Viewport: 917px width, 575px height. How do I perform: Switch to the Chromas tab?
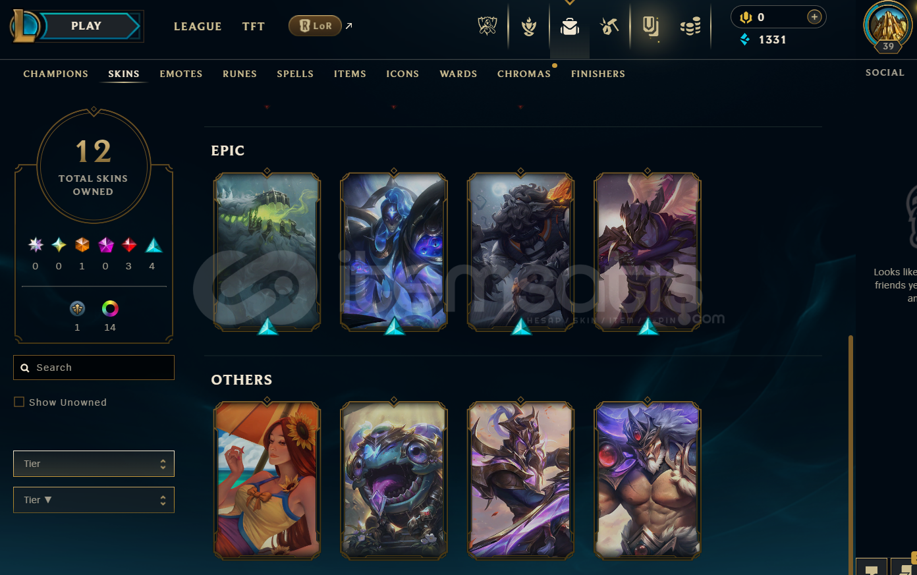click(524, 74)
